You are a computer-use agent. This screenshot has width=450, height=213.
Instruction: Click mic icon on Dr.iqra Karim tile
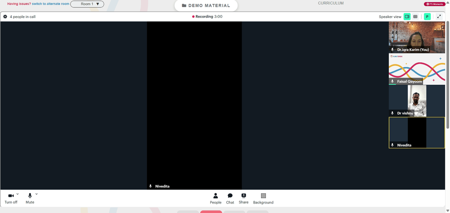pos(392,50)
